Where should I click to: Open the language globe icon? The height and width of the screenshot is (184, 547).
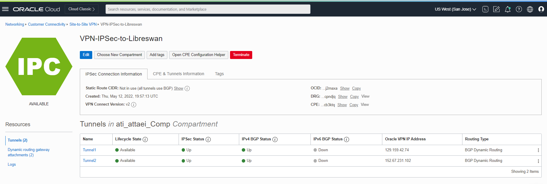(x=530, y=9)
